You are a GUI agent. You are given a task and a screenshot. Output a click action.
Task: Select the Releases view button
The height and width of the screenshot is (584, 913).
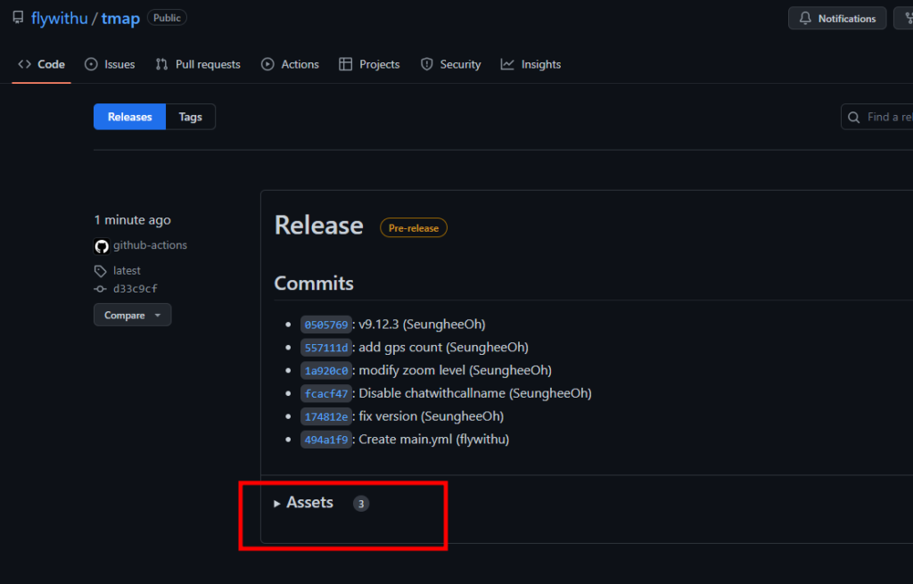[130, 117]
